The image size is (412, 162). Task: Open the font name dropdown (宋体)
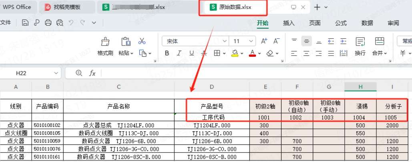[225, 41]
